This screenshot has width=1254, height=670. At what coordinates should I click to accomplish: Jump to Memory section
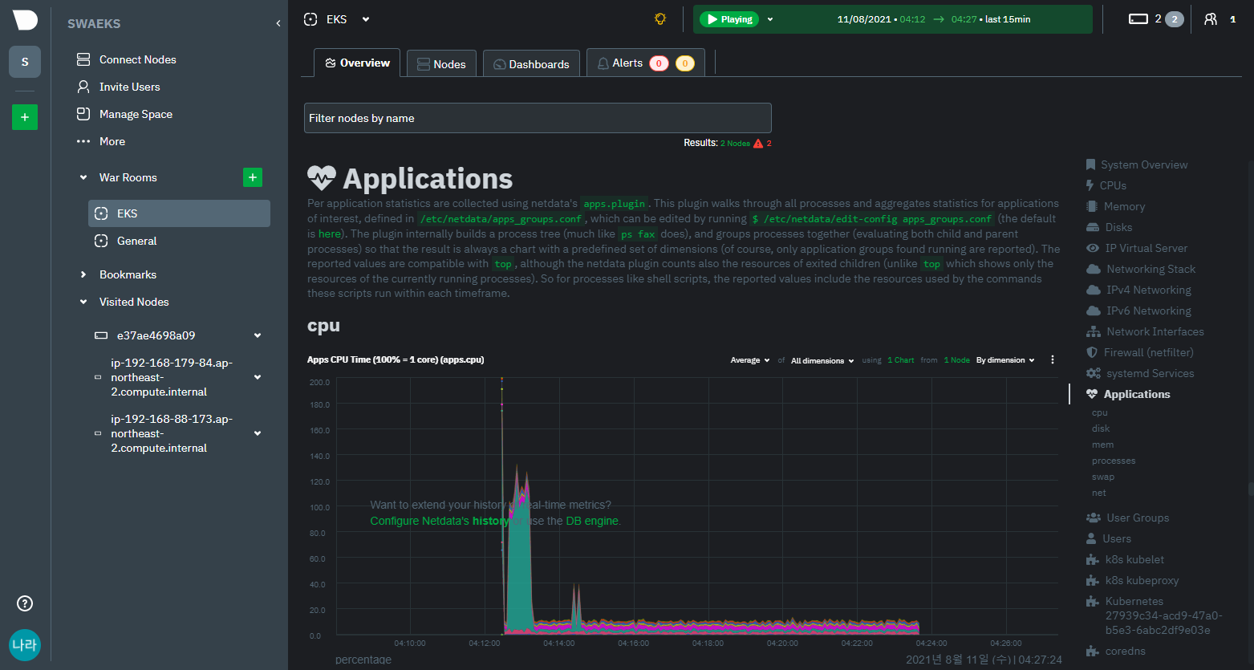coord(1124,206)
